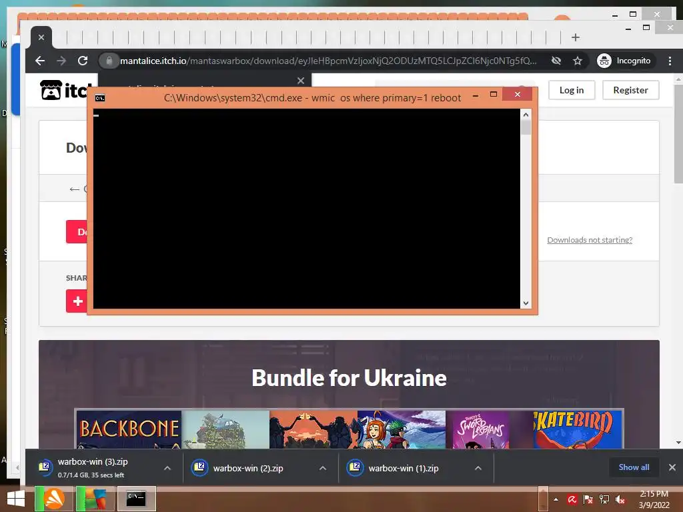Click the cmd window scrollbar thumb
The width and height of the screenshot is (683, 512).
tap(526, 127)
